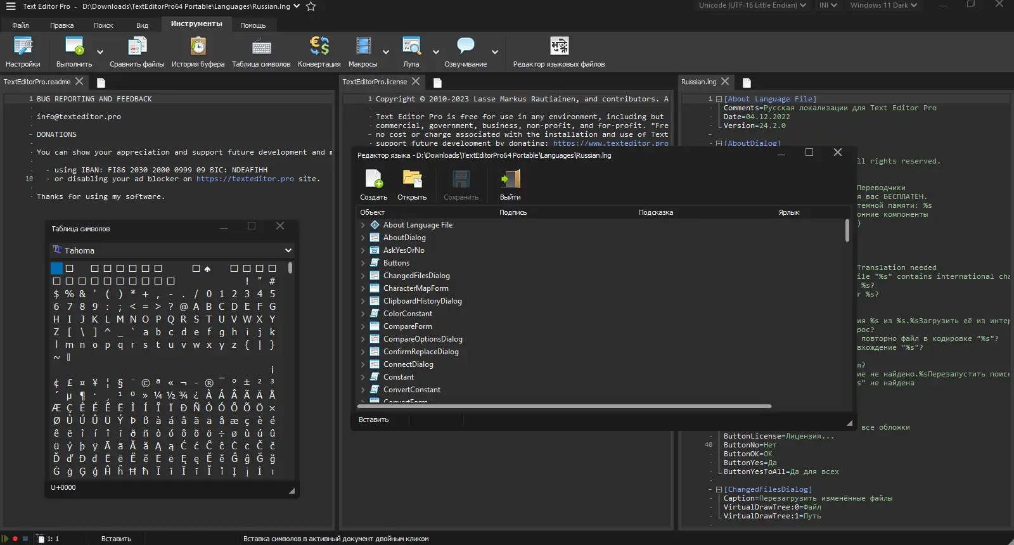1014x545 pixels.
Task: Click Создать in the language editor
Action: click(373, 185)
